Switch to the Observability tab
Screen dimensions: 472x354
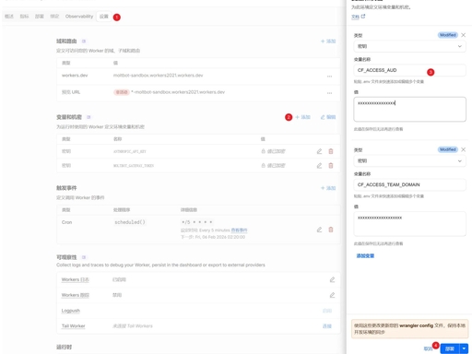coord(79,17)
